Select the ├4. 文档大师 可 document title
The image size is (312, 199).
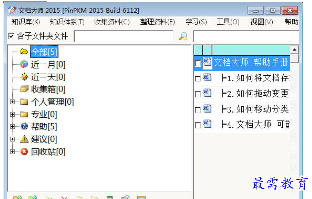pyautogui.click(x=256, y=124)
